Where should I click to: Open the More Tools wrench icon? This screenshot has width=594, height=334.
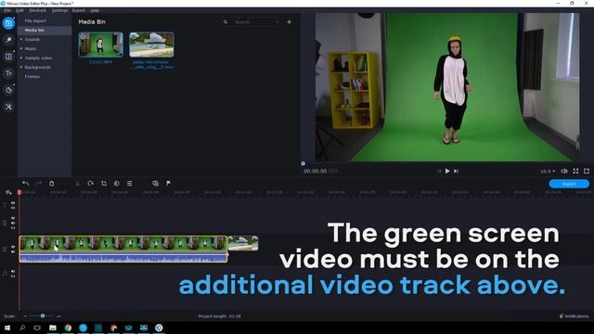point(8,107)
